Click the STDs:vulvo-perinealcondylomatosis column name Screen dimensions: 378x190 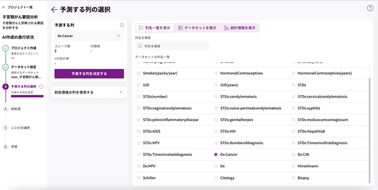pyautogui.click(x=251, y=108)
